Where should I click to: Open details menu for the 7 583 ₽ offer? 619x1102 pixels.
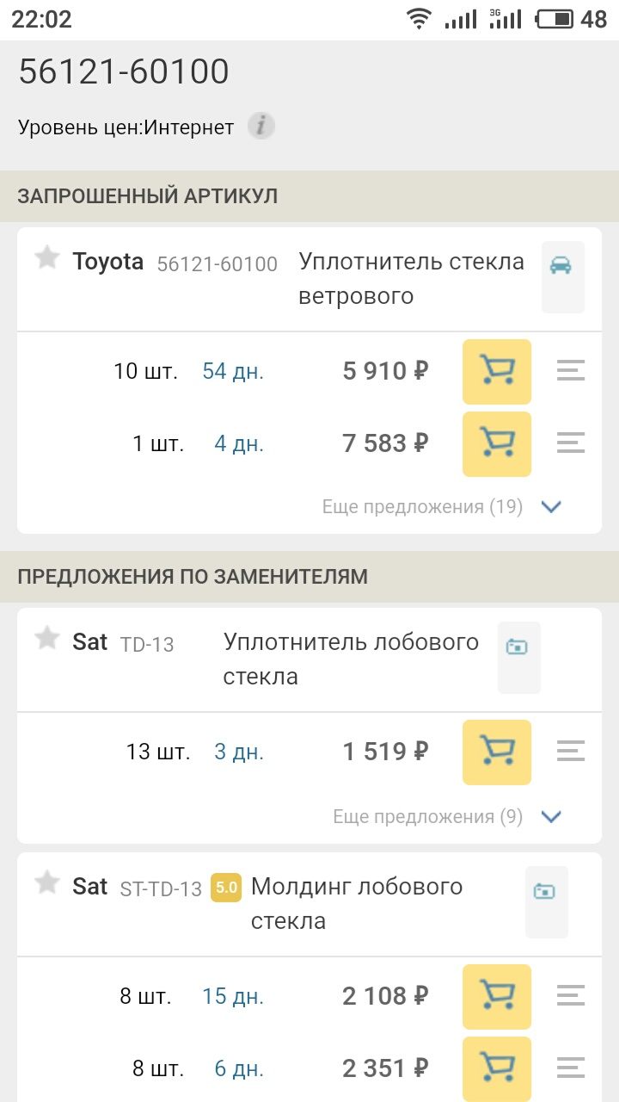click(571, 444)
